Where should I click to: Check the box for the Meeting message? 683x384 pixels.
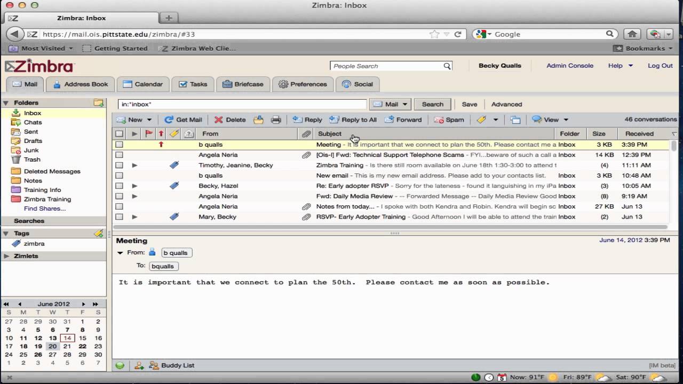coord(119,145)
